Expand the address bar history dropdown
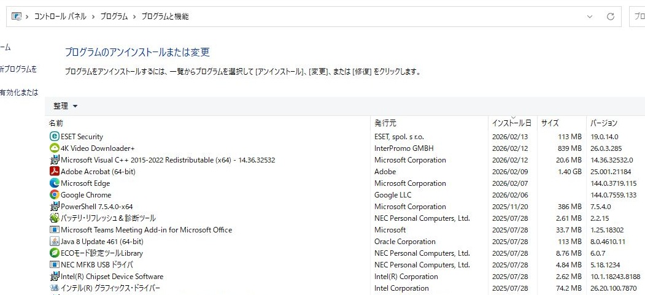The height and width of the screenshot is (295, 645). (x=590, y=17)
